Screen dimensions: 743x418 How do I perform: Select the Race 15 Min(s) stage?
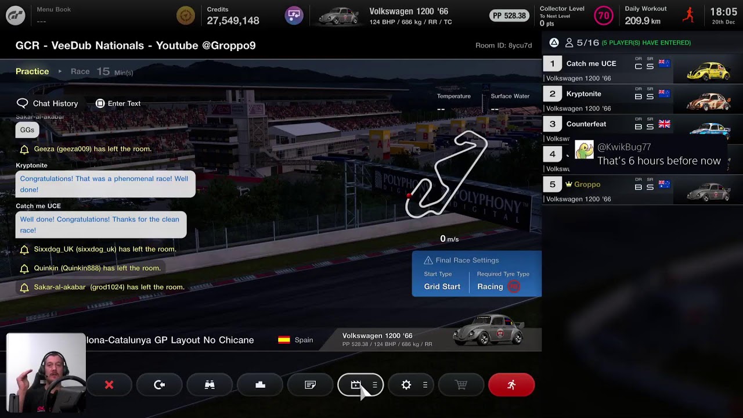pyautogui.click(x=102, y=71)
